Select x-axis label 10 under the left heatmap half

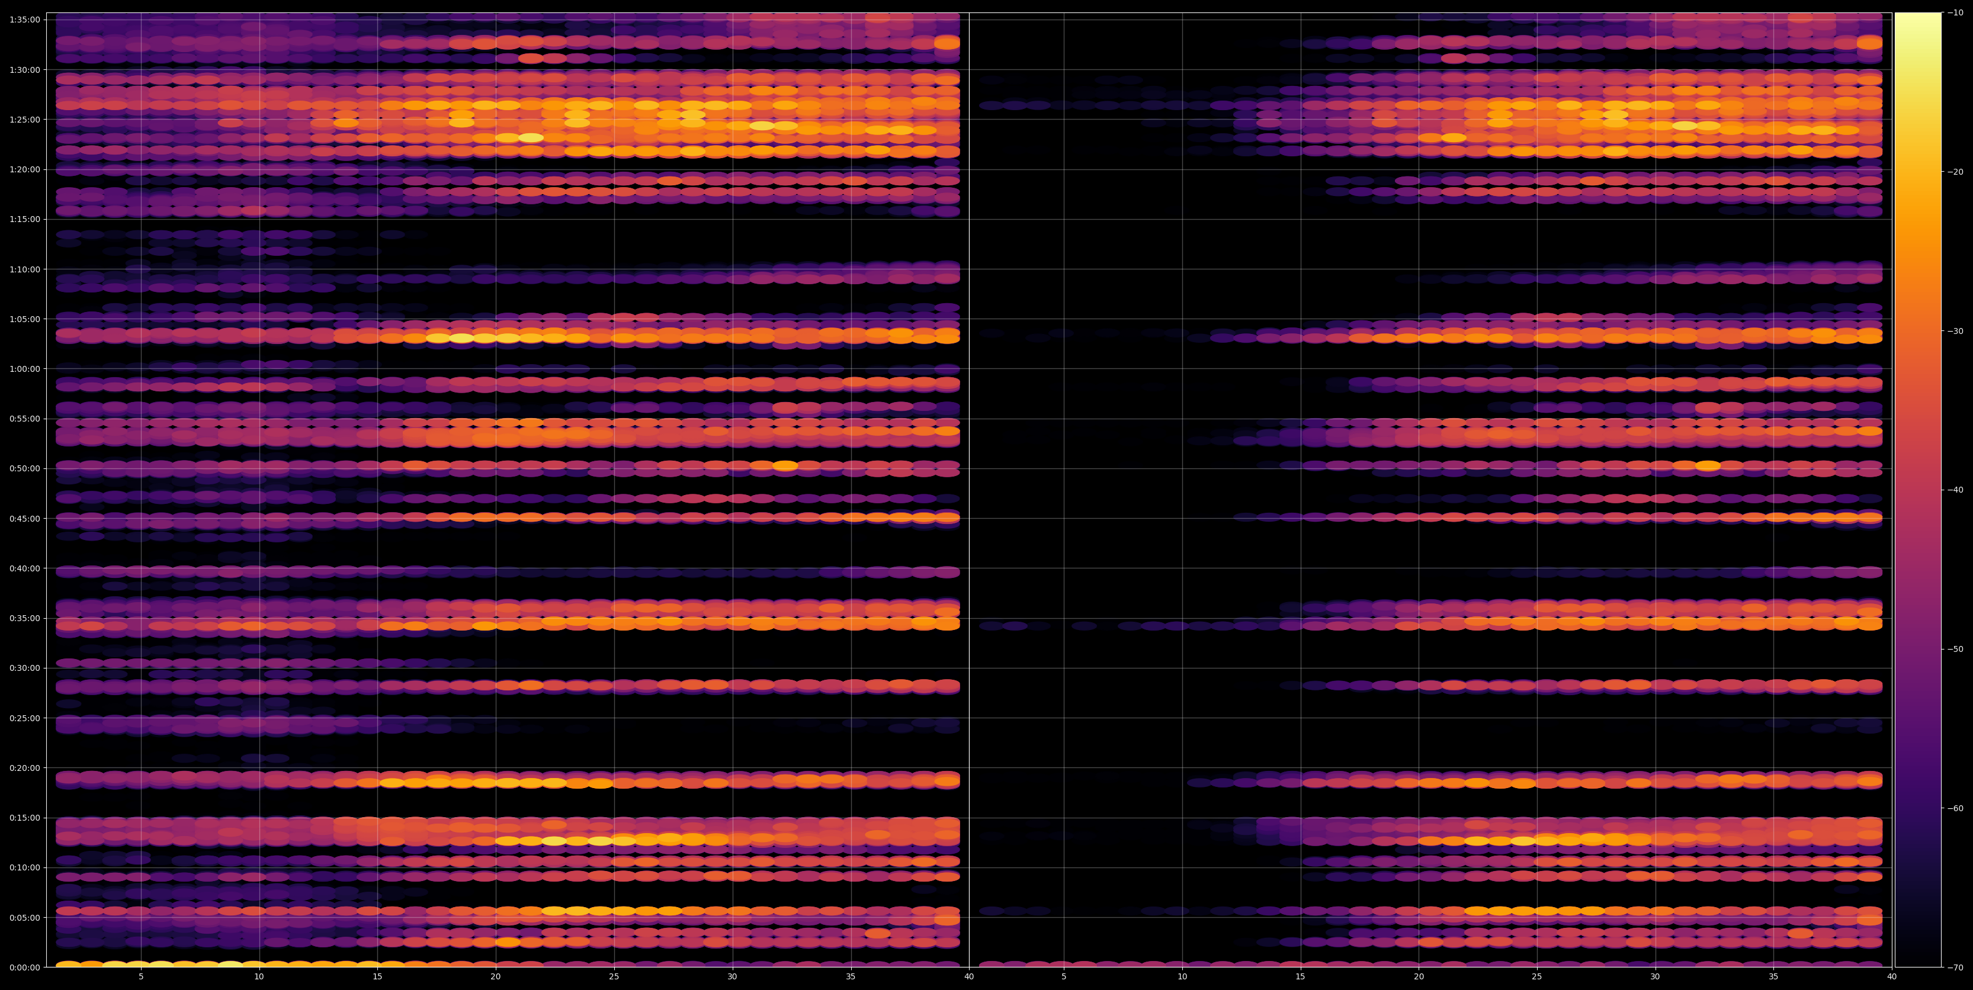point(259,977)
